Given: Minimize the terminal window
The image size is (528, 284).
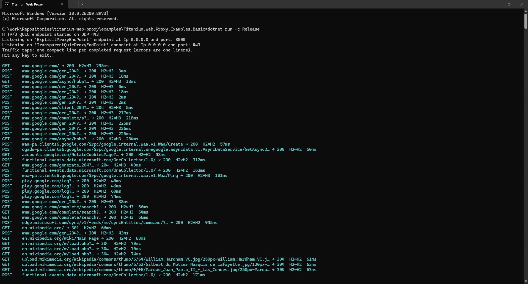Looking at the screenshot, I should (496, 4).
